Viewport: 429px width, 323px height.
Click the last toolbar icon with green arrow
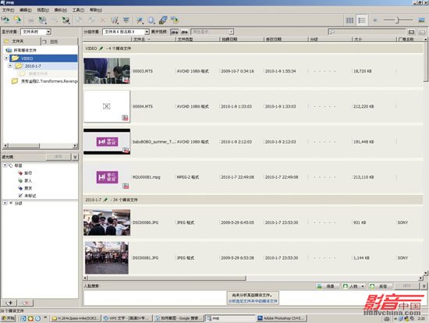tap(175, 20)
